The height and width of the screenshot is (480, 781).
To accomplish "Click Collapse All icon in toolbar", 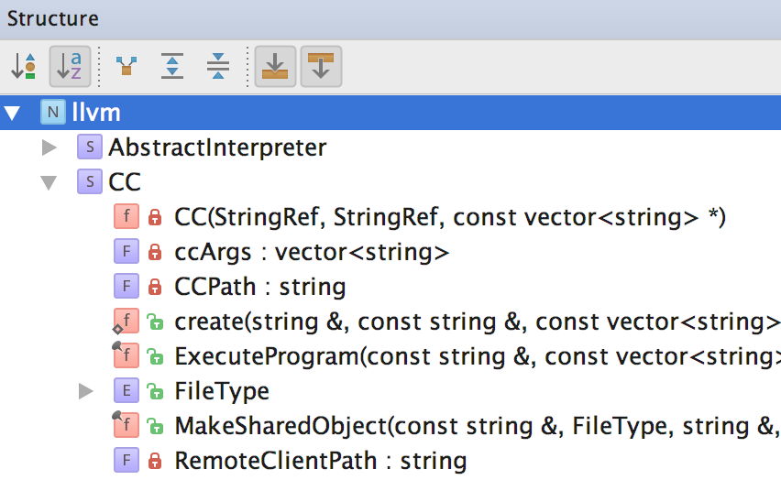I will (217, 66).
